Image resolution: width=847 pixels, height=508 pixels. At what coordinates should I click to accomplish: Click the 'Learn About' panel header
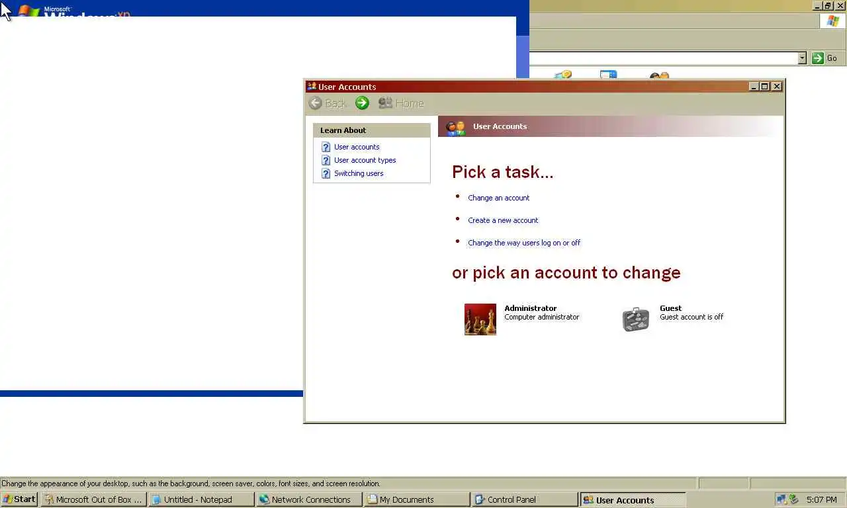point(372,130)
